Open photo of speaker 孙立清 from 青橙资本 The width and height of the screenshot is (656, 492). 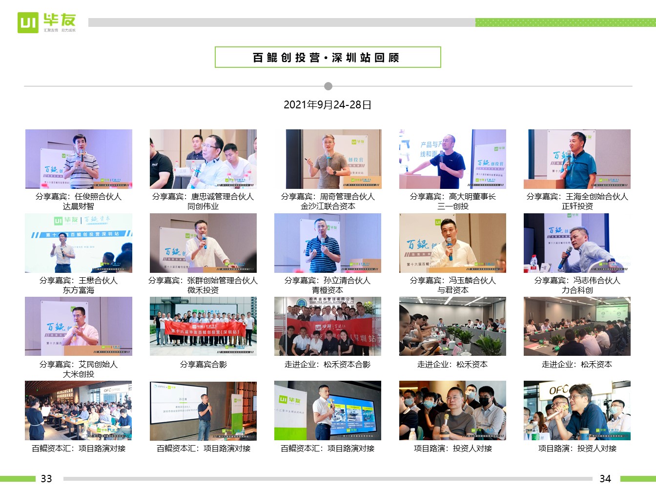328,243
